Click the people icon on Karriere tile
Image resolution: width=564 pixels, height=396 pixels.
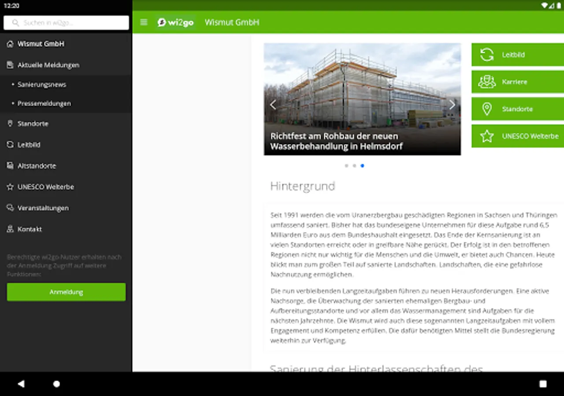[x=487, y=82]
